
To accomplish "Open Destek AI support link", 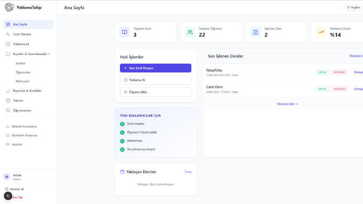I will (x=15, y=189).
